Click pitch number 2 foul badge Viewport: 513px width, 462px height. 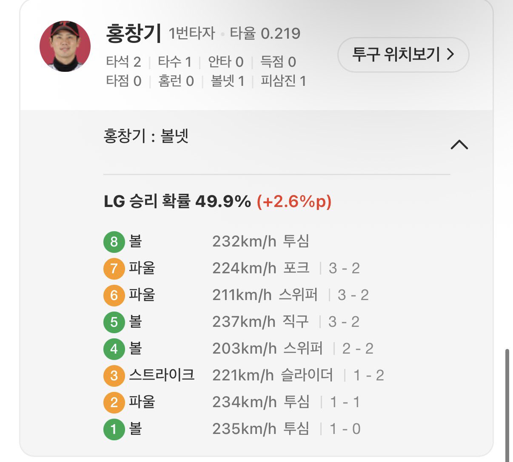[x=114, y=402]
